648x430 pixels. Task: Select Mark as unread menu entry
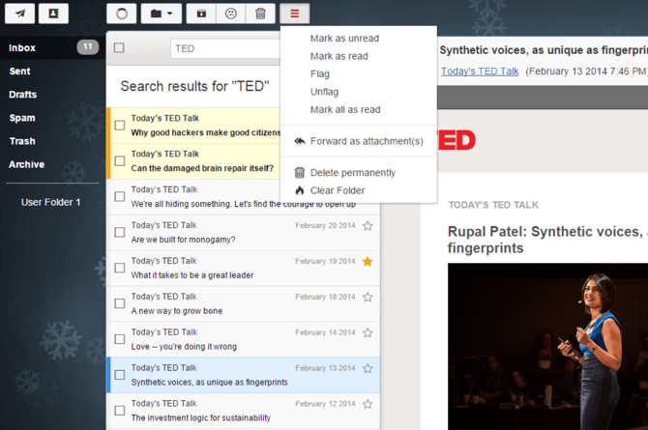pyautogui.click(x=344, y=39)
